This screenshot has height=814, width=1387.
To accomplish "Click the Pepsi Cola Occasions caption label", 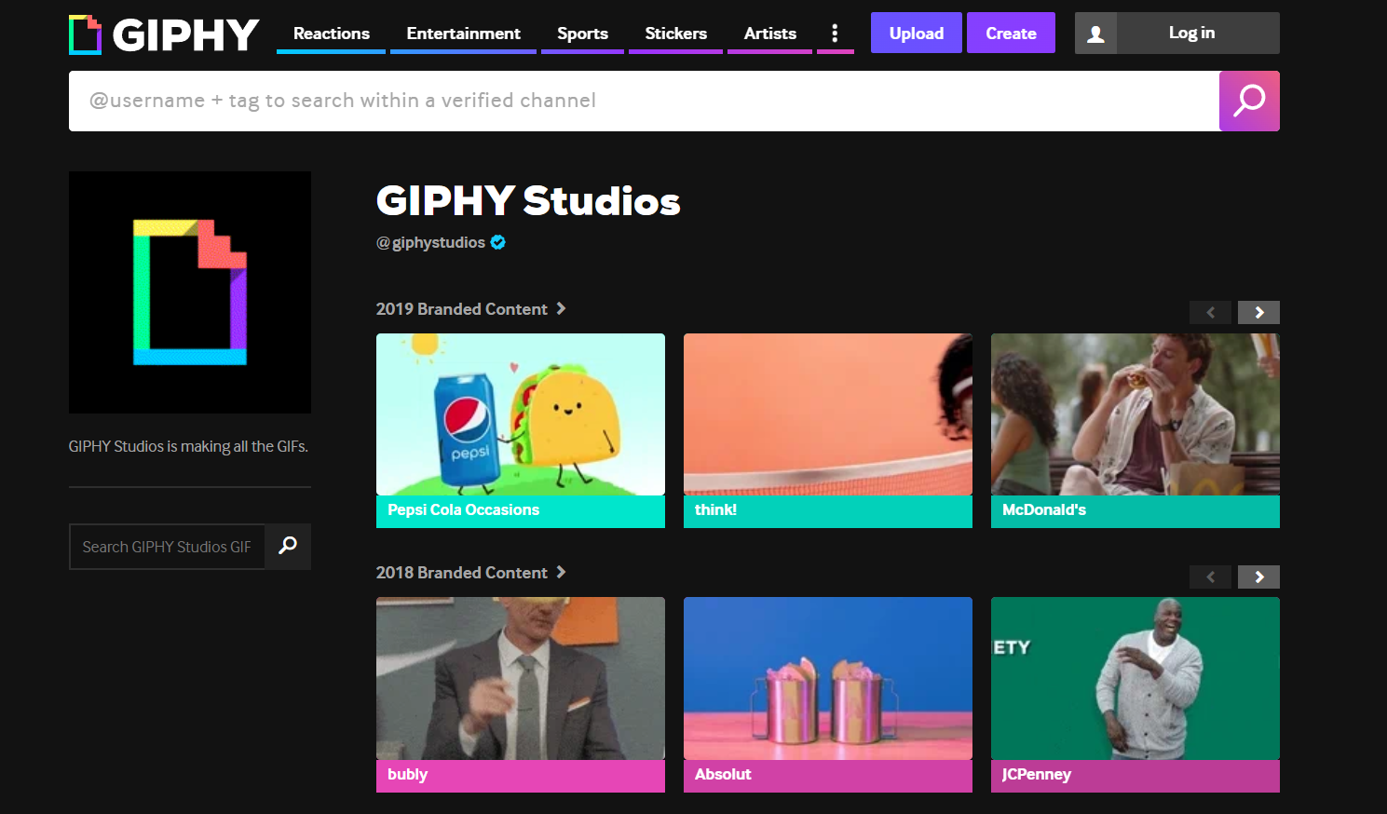I will [521, 511].
